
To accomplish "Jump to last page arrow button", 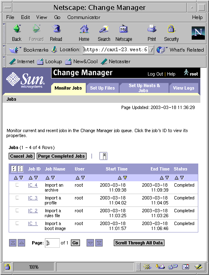I will click(x=99, y=243).
